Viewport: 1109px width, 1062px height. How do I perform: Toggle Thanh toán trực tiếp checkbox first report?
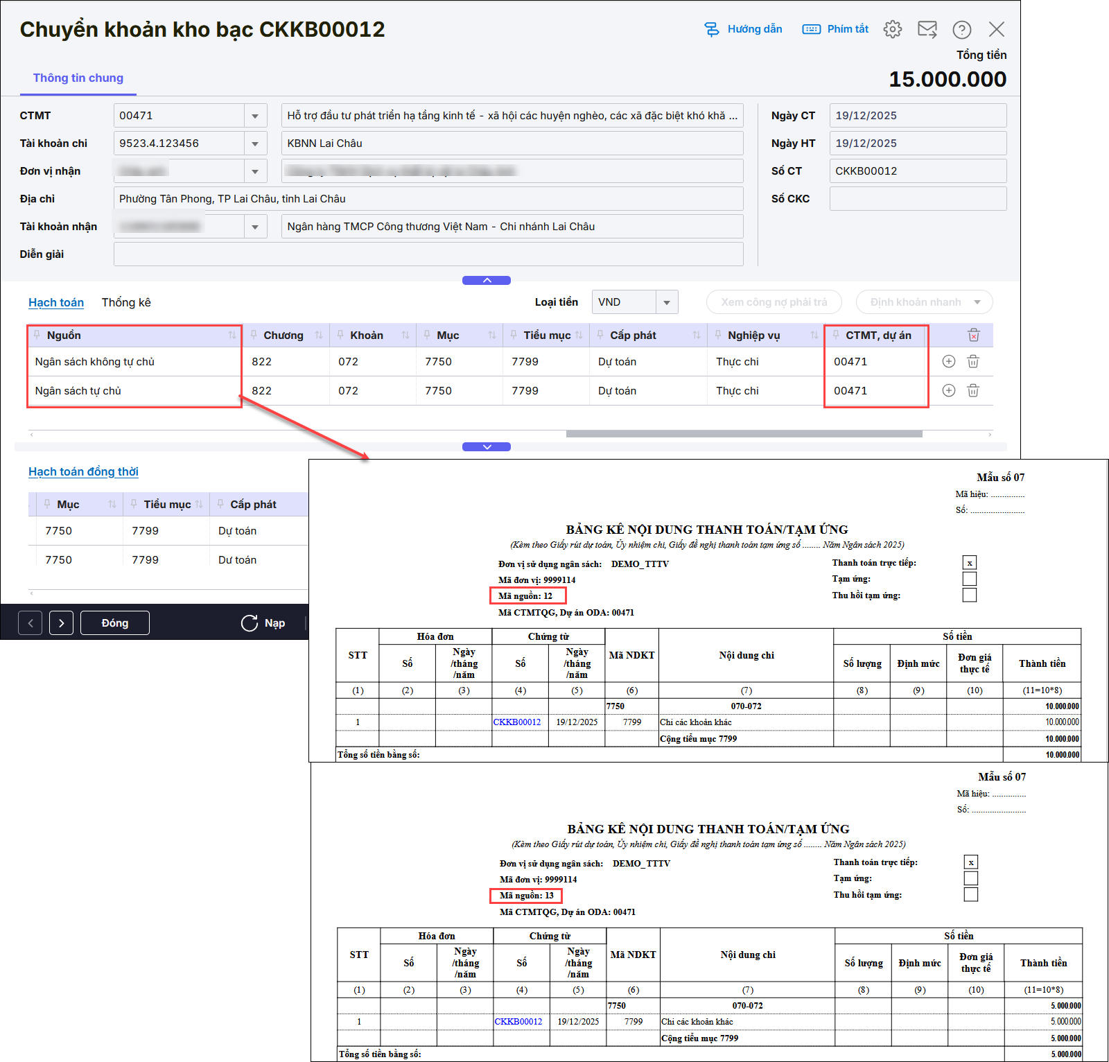970,563
